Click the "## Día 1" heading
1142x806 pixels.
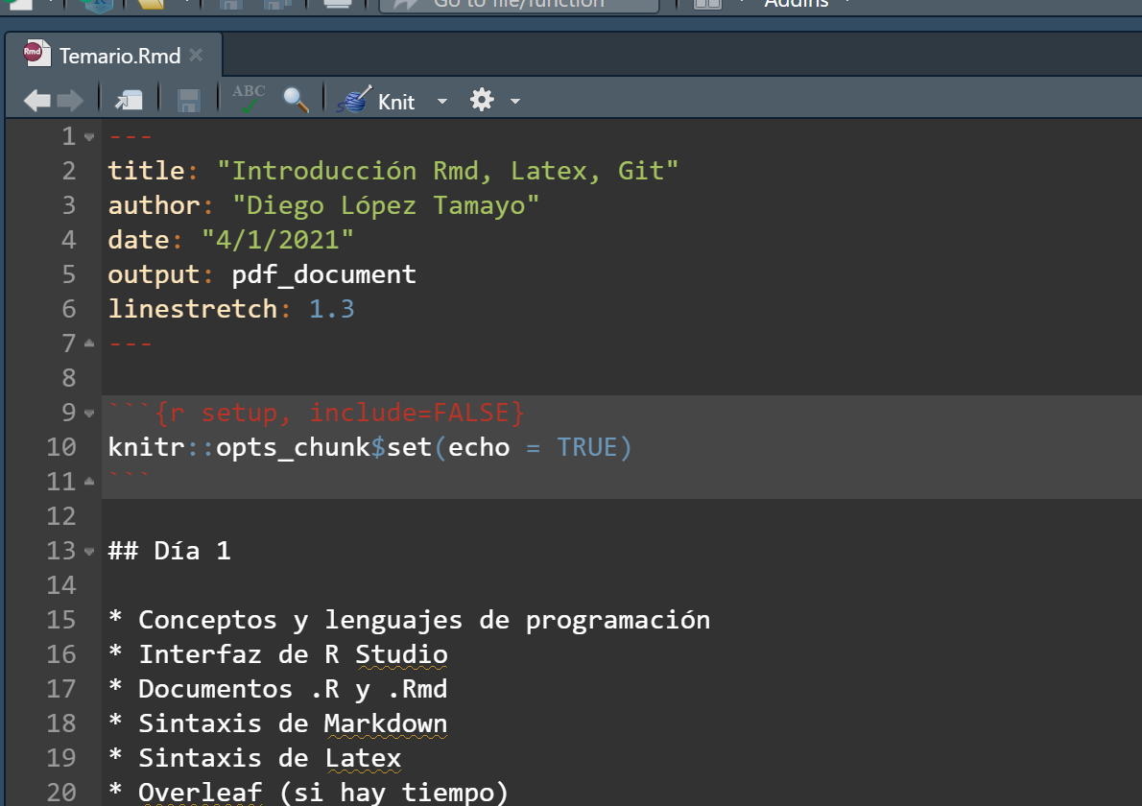(169, 551)
